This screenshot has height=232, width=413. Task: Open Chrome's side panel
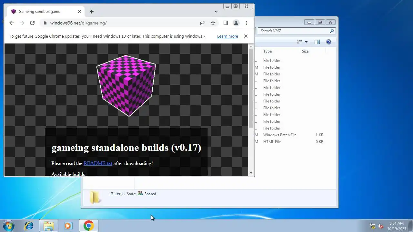(x=226, y=23)
